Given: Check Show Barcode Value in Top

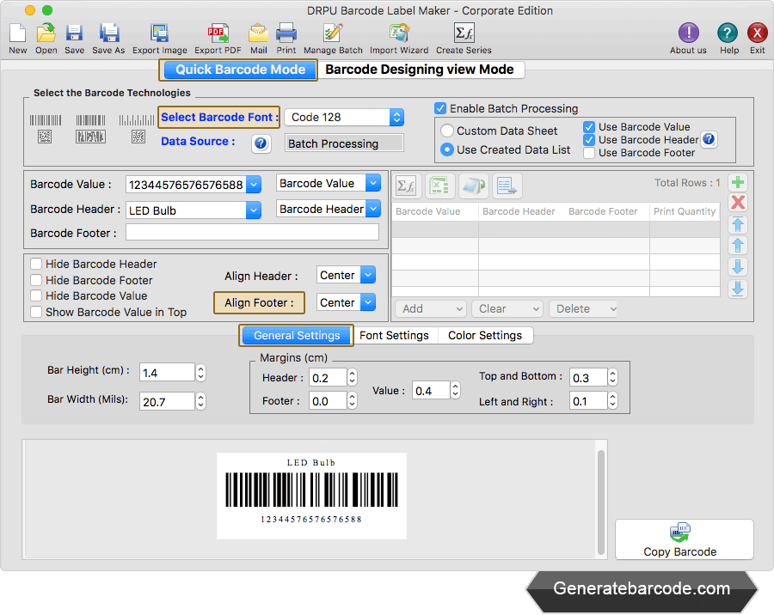Looking at the screenshot, I should 36,312.
